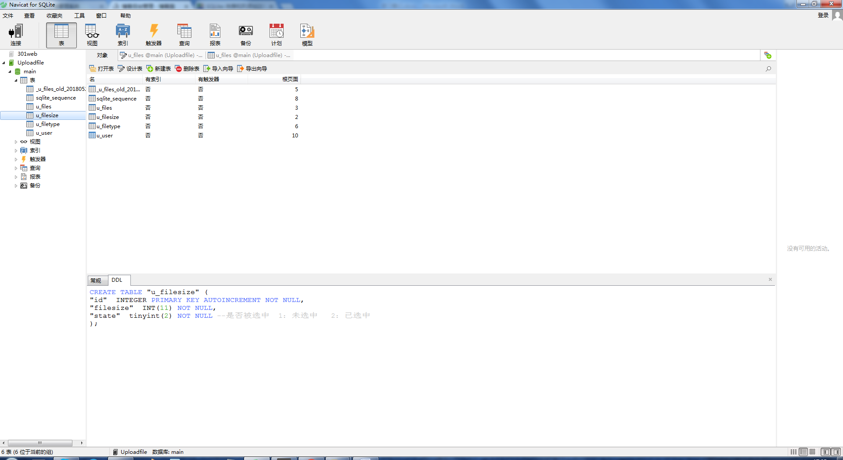843x460 pixels.
Task: Select u_user row in the object list
Action: point(194,135)
